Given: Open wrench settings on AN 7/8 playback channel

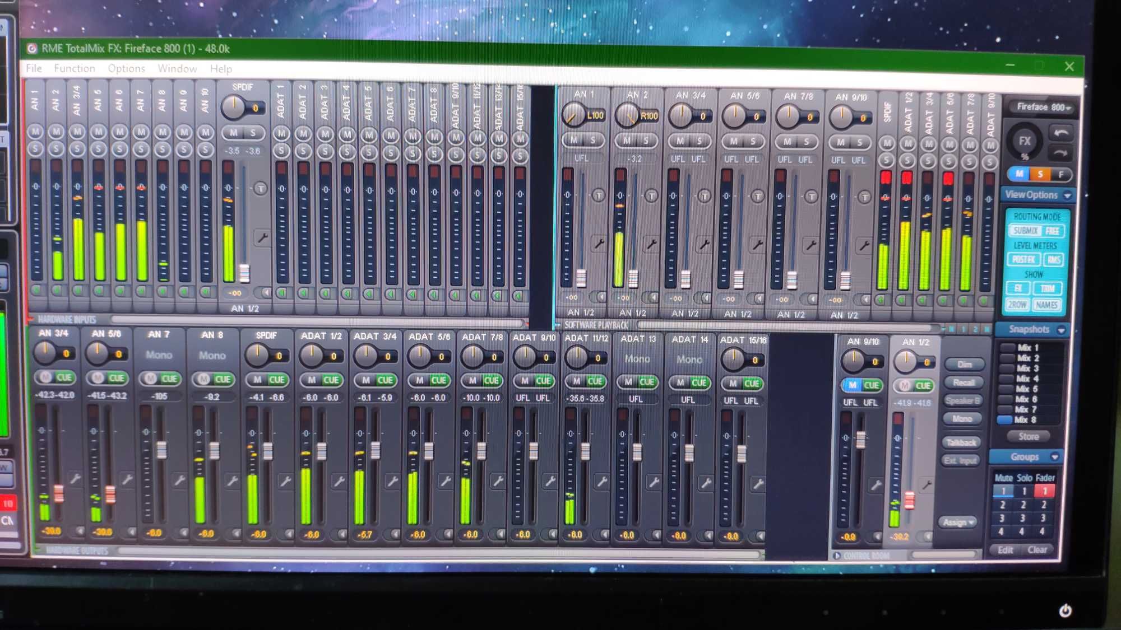Looking at the screenshot, I should tap(810, 245).
